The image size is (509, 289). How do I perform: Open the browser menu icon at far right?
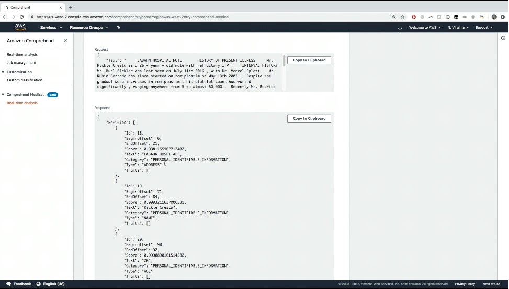[x=503, y=17]
